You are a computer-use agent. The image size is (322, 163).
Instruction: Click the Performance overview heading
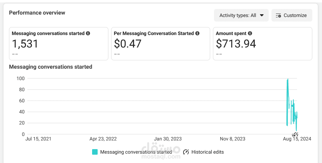[37, 13]
